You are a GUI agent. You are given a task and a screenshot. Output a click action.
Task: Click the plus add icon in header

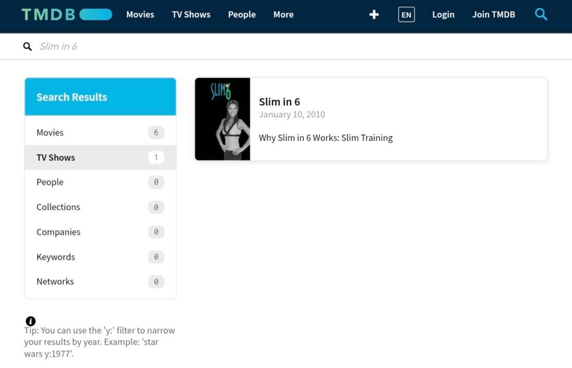coord(374,15)
